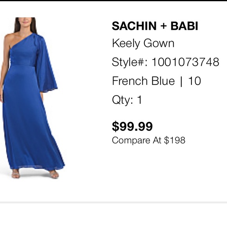The image size is (227, 227).
Task: Click the BABI word in the brand heading
Action: pos(184,26)
